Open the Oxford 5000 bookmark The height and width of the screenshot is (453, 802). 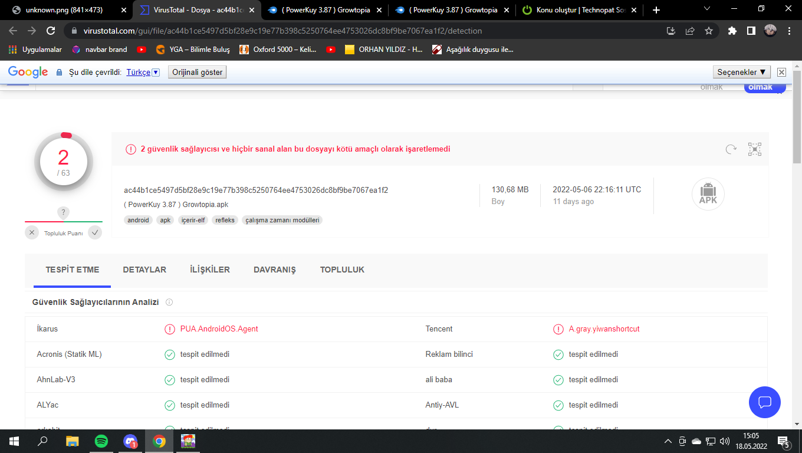click(x=278, y=50)
